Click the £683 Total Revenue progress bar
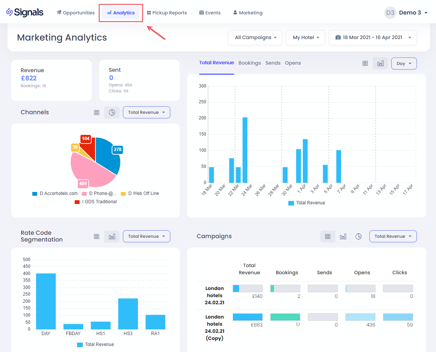The height and width of the screenshot is (352, 436). (x=248, y=317)
